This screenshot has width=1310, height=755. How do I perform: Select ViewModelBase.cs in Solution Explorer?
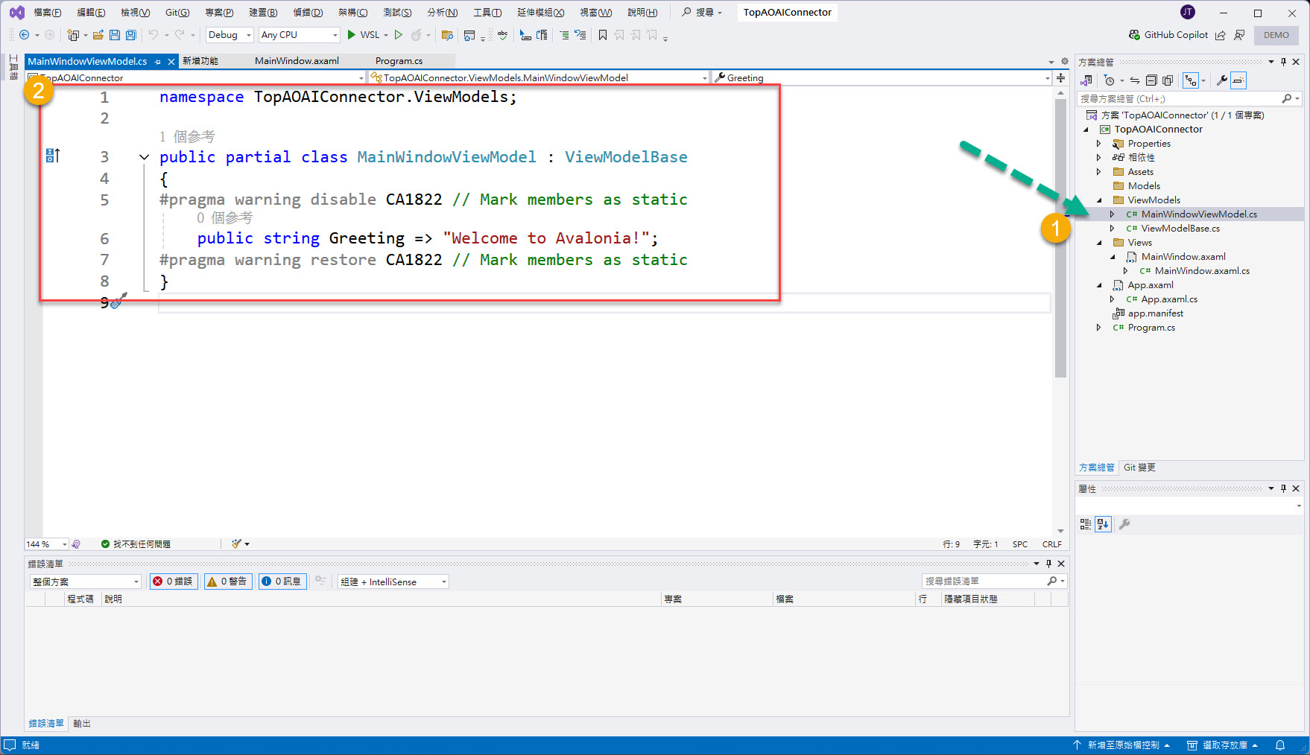(1180, 229)
